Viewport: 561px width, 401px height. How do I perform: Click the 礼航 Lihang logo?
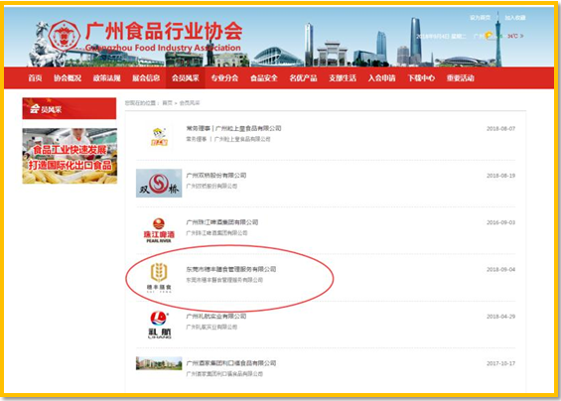click(x=159, y=325)
